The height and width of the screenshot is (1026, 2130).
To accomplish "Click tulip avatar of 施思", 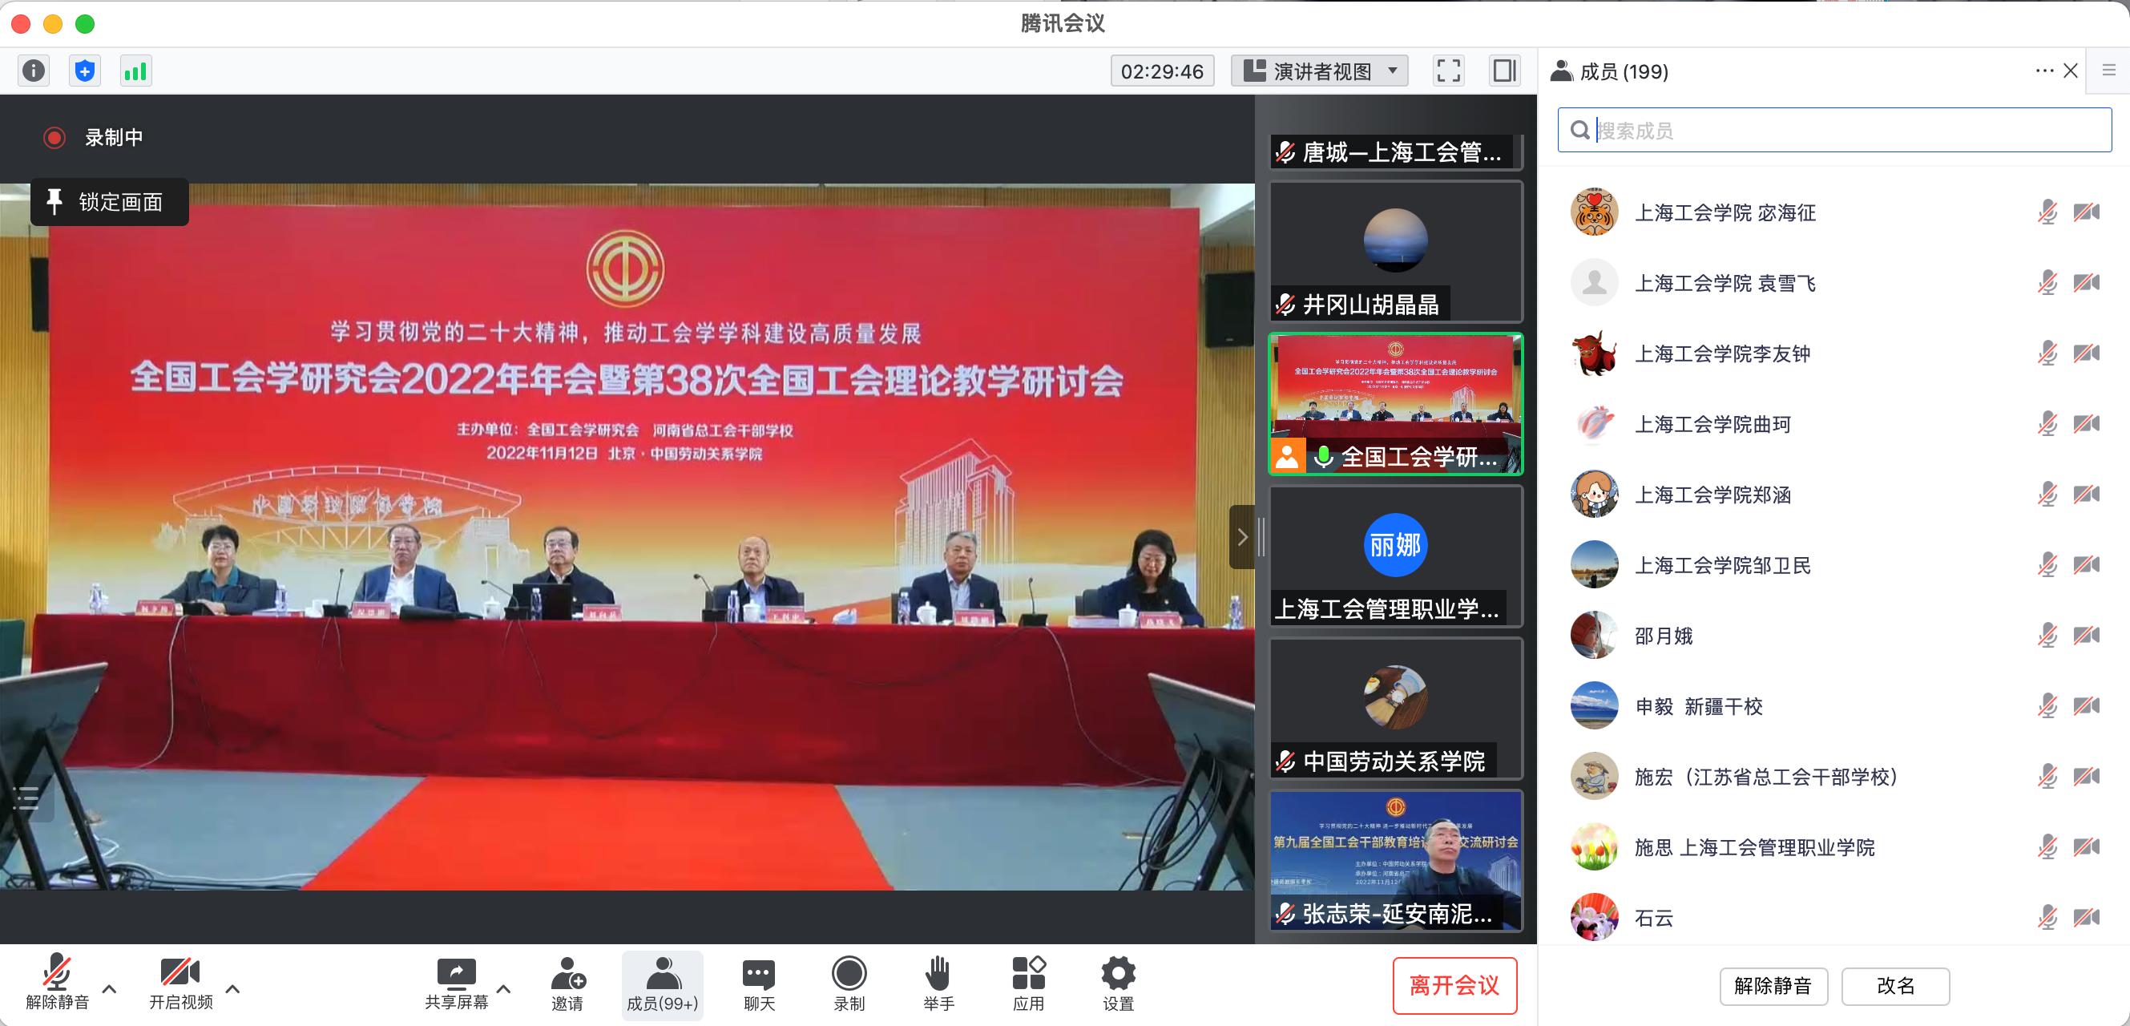I will (x=1594, y=847).
